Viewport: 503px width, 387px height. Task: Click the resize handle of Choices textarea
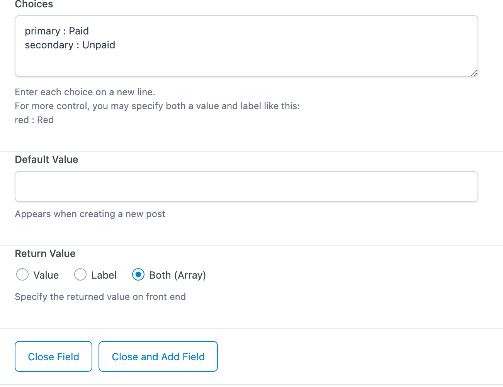point(474,73)
